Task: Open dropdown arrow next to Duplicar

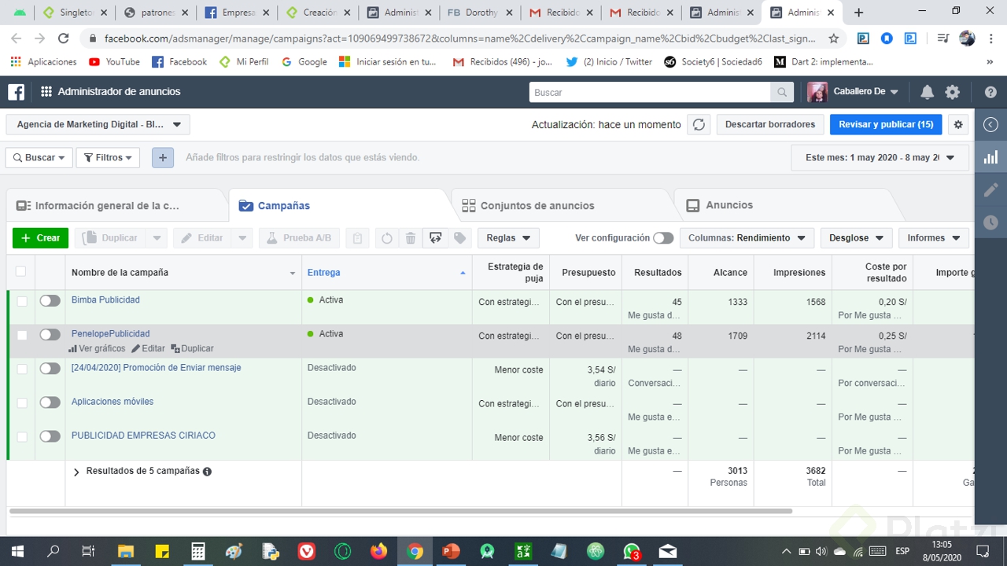Action: (x=157, y=238)
